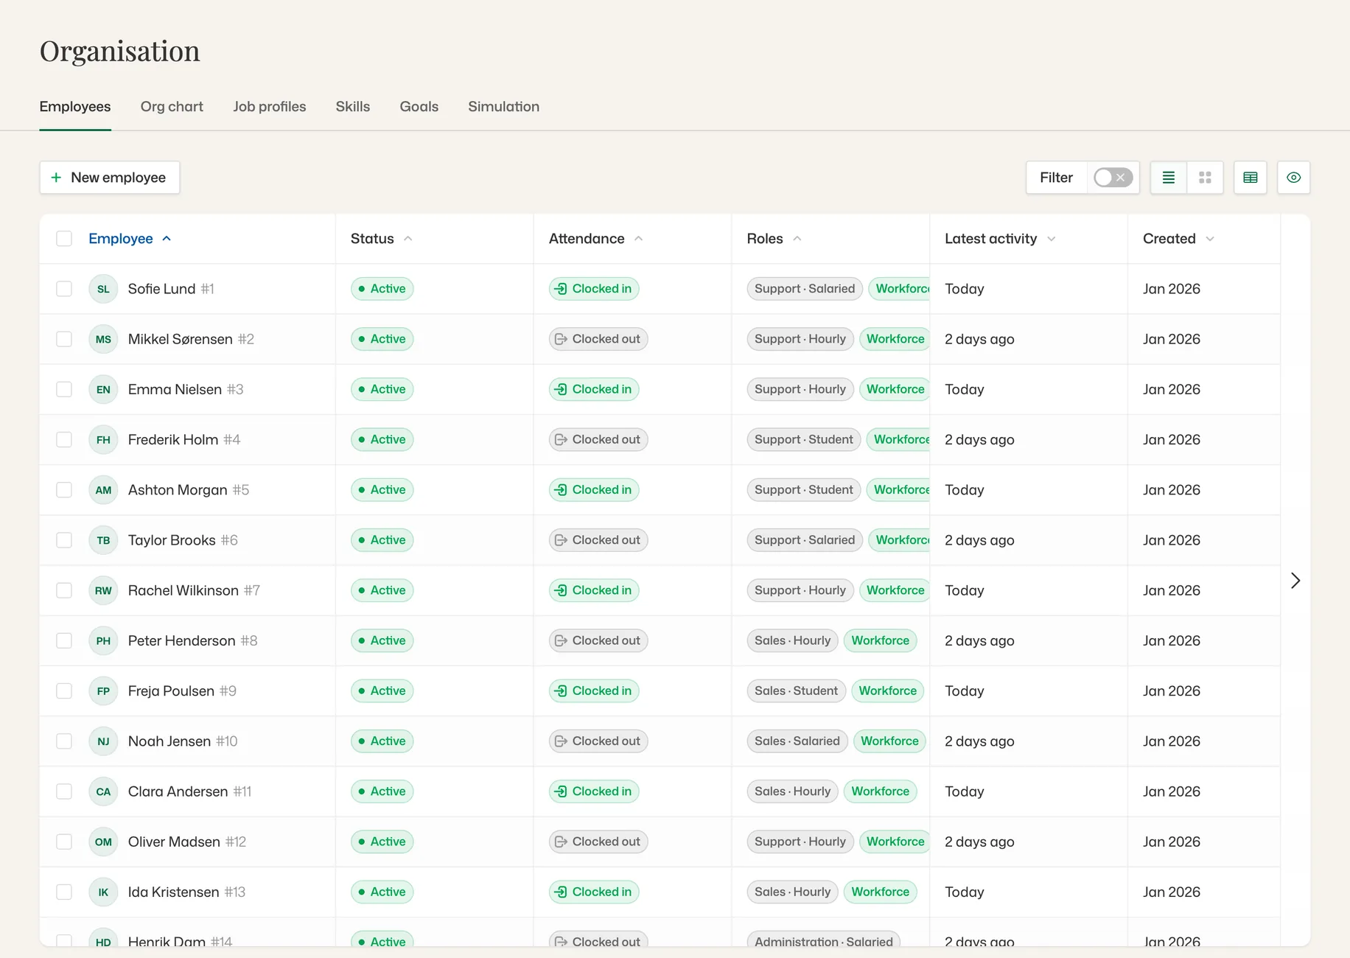Image resolution: width=1350 pixels, height=958 pixels.
Task: Click Peter Henderson's Clocked out badge
Action: [598, 640]
